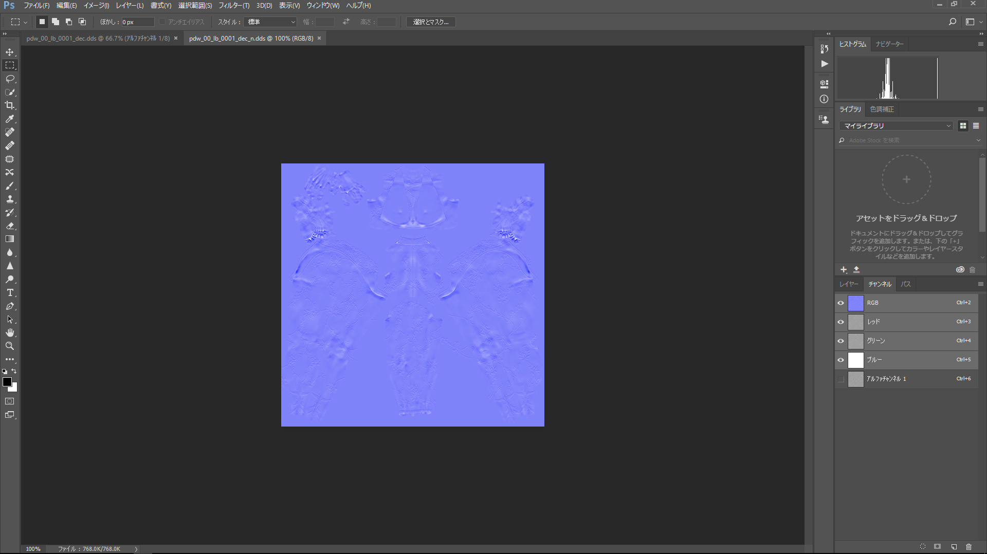Open the Channels panel flyout menu

tap(980, 284)
